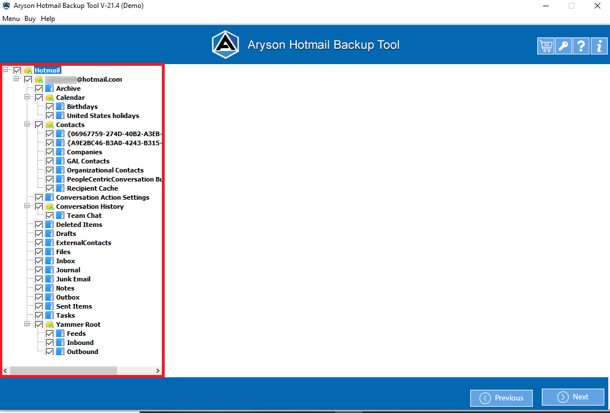Click the Drafts folder icon
610x413 pixels.
(49, 234)
